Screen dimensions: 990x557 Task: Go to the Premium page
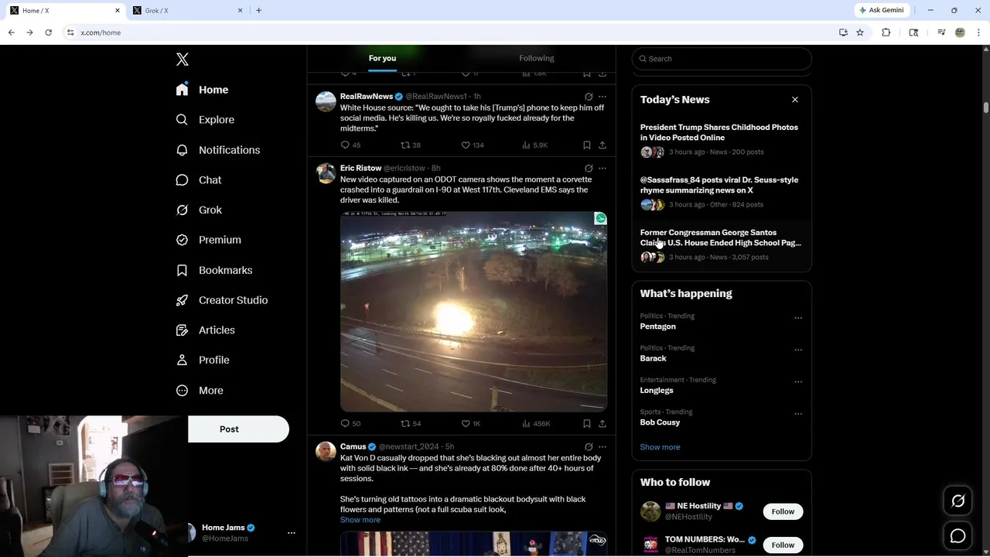coord(209,240)
